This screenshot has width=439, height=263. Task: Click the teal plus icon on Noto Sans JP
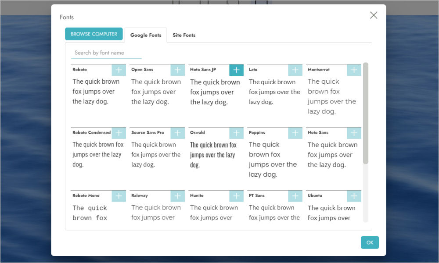(x=236, y=70)
